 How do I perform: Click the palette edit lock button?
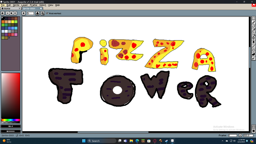click(3, 13)
